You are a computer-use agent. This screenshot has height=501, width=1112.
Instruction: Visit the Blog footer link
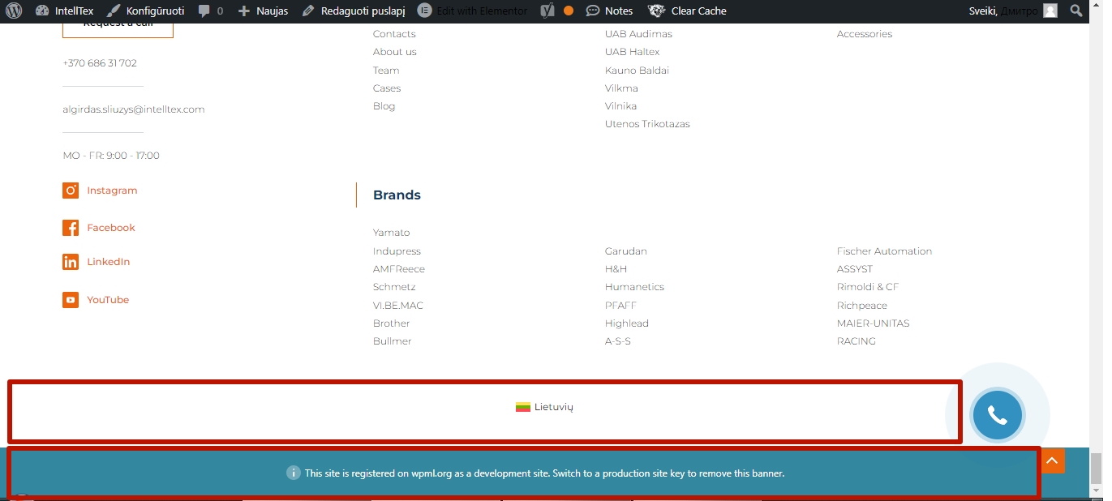pyautogui.click(x=384, y=106)
